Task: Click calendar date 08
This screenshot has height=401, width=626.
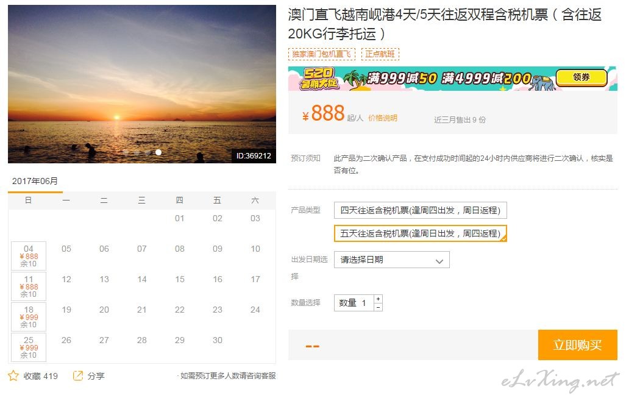Action: tap(180, 249)
